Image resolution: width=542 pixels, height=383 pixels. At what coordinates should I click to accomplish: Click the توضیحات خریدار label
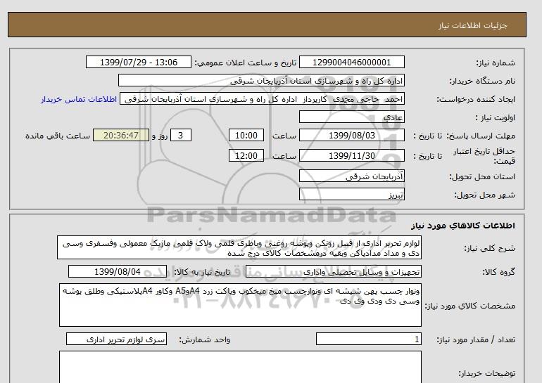pyautogui.click(x=486, y=373)
